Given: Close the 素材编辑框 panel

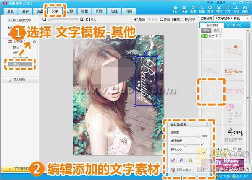Looking at the screenshot, I should click(x=207, y=124).
